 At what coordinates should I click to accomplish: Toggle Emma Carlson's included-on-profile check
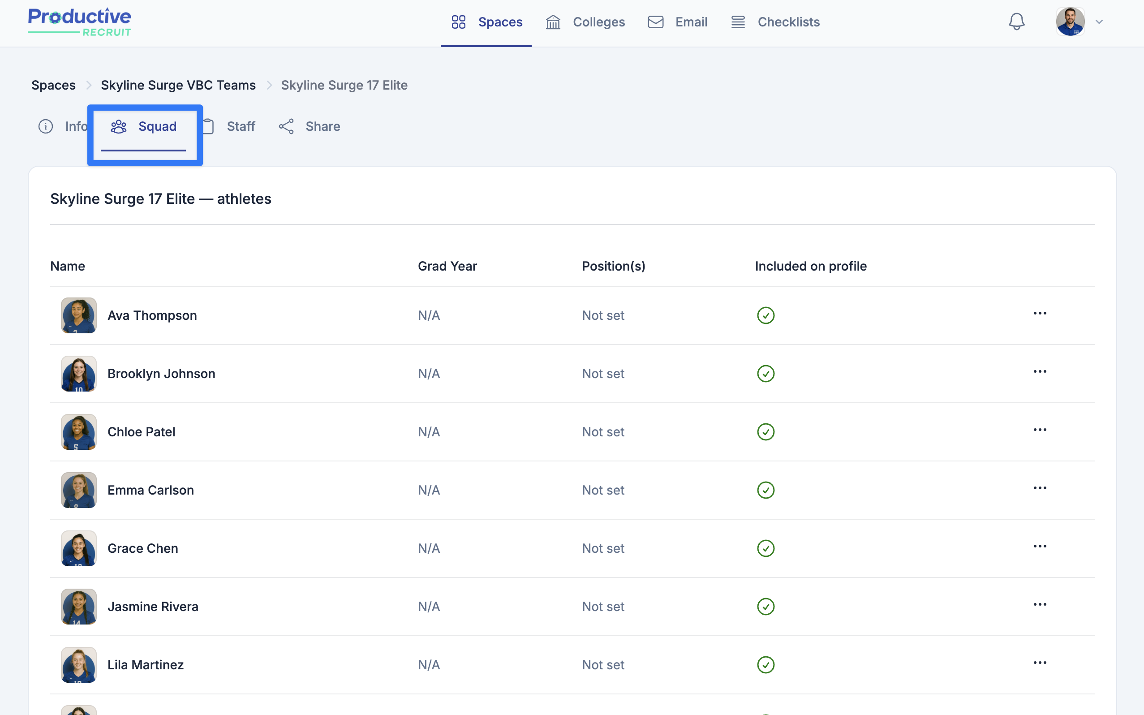point(766,490)
